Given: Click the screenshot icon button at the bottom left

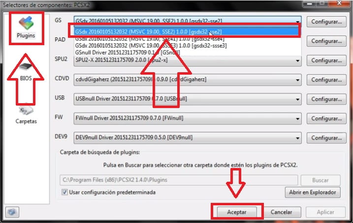Looking at the screenshot, I should click(x=12, y=212).
